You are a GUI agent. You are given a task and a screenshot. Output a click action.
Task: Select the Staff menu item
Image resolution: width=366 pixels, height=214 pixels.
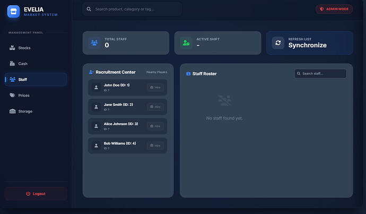tap(36, 80)
